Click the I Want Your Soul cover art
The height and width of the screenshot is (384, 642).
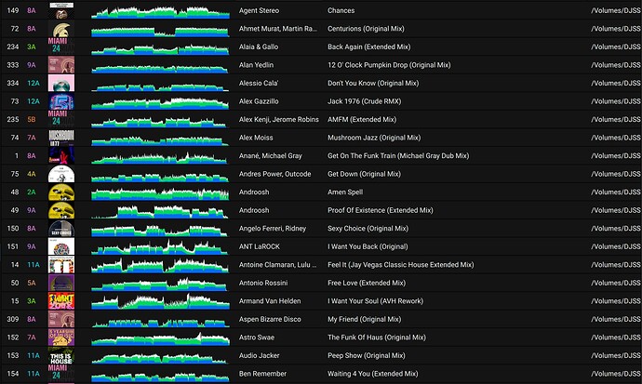[x=62, y=301]
